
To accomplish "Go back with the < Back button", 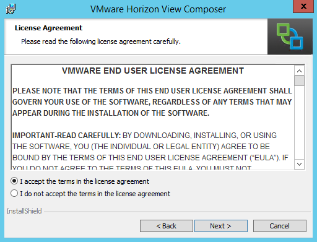I will 167,226.
